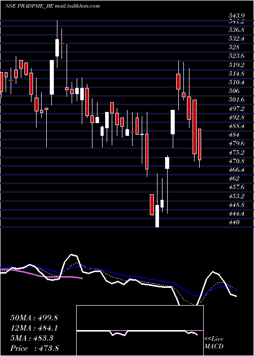Click the 536.8 price axis label
The image size is (254, 356).
pyautogui.click(x=237, y=30)
